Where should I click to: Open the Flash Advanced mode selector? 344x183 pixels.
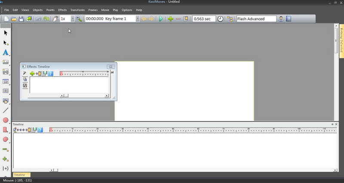256,19
